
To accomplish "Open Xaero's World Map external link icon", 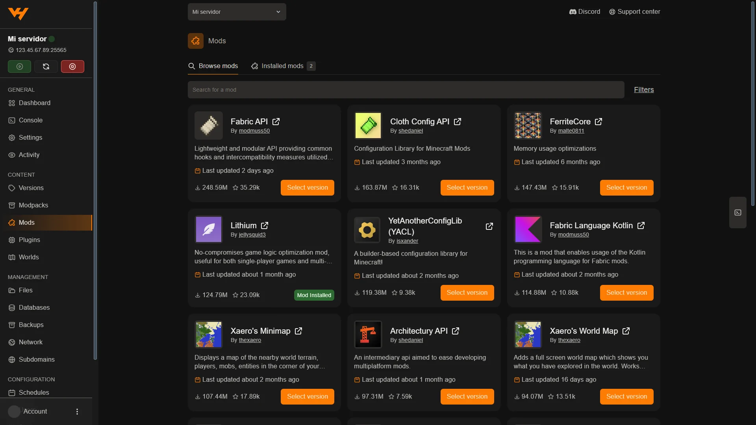I will pyautogui.click(x=626, y=331).
